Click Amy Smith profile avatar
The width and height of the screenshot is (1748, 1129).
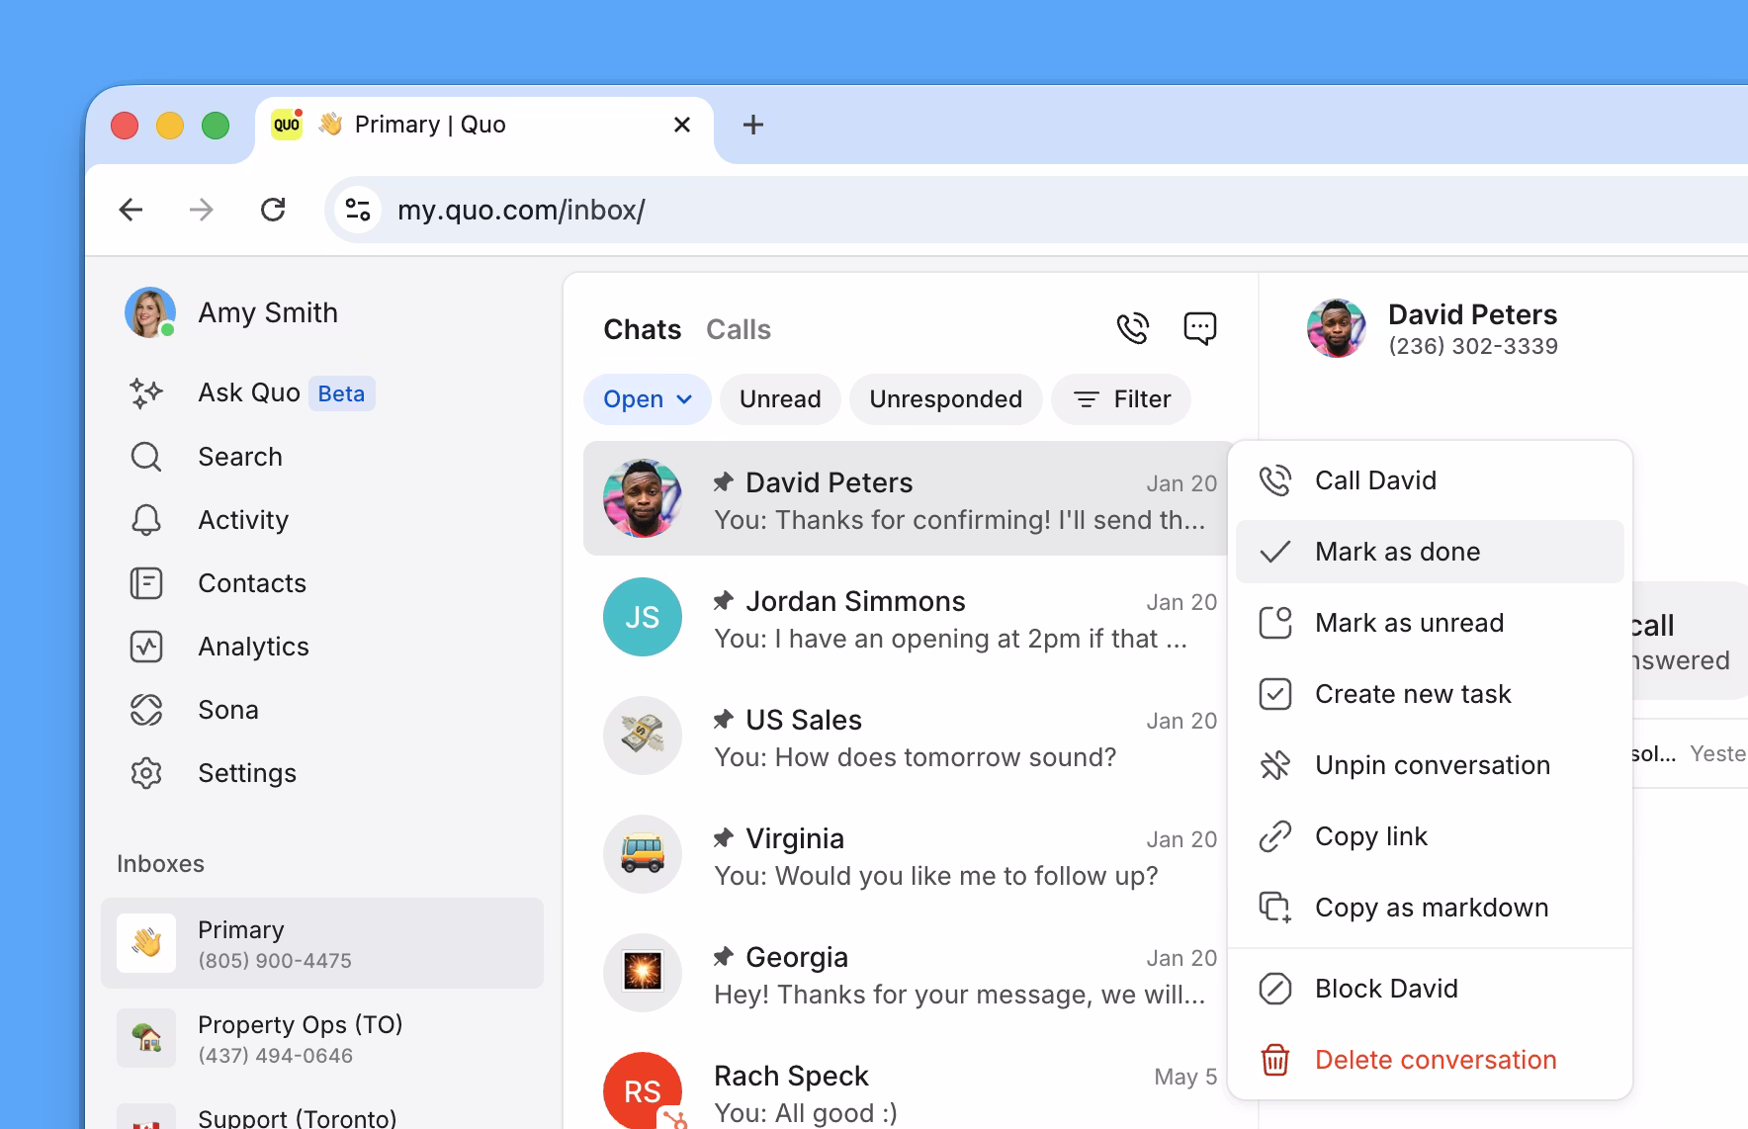click(150, 312)
